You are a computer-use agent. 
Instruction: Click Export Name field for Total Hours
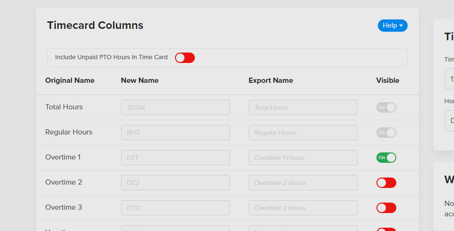click(x=303, y=107)
